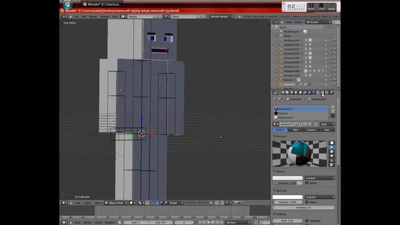The image size is (400, 225).
Task: Open the timeline Playback menu
Action: click(110, 222)
